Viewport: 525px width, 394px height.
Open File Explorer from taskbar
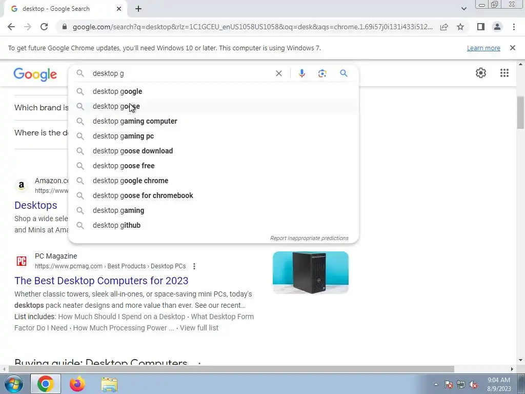(109, 384)
